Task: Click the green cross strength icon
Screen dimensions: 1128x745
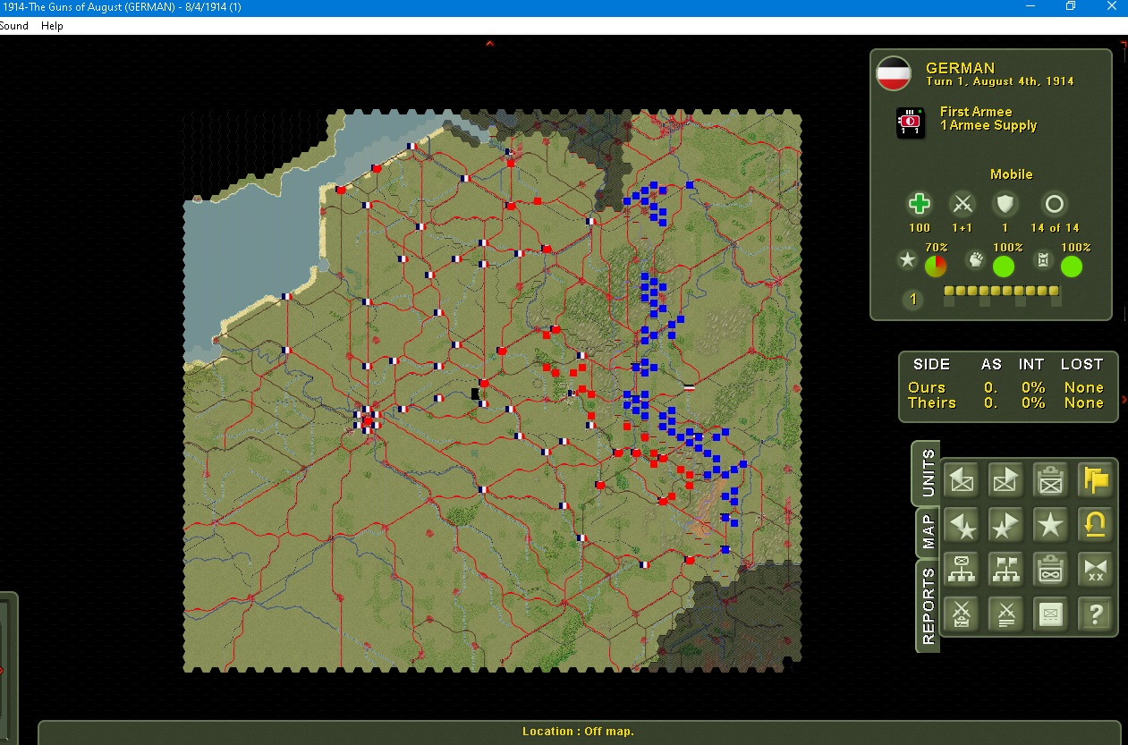Action: (x=919, y=204)
